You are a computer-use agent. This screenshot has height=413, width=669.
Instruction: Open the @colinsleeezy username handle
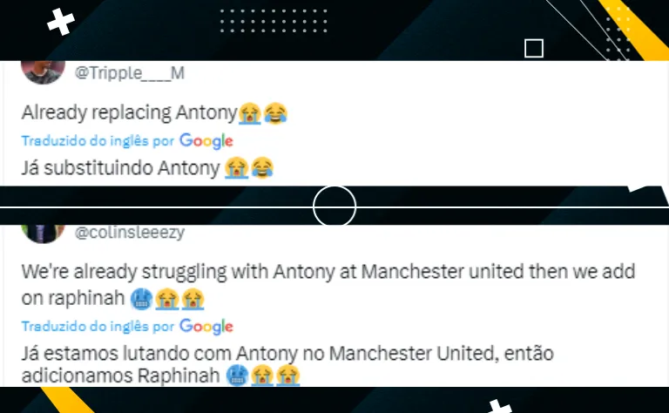pos(130,233)
